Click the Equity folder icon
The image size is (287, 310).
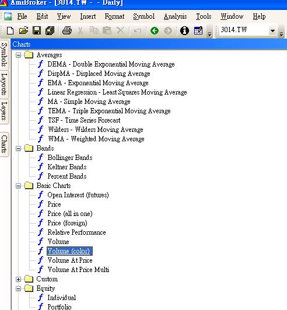29,288
